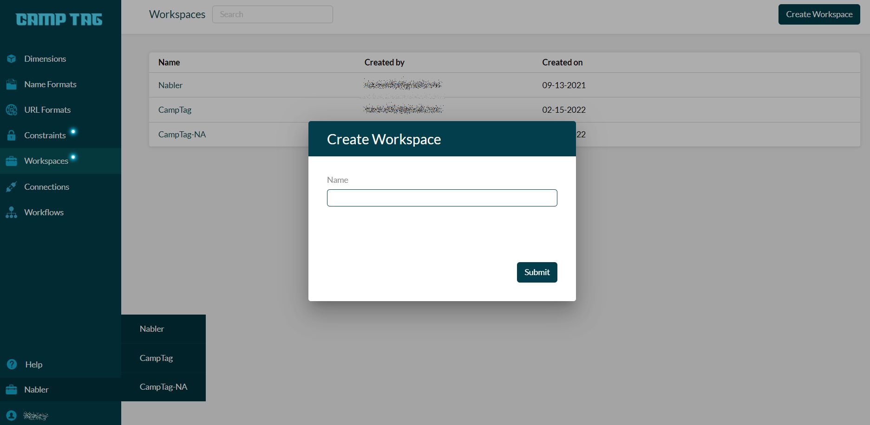Select CampTag-NA in the flyout menu
The image size is (870, 425).
163,386
